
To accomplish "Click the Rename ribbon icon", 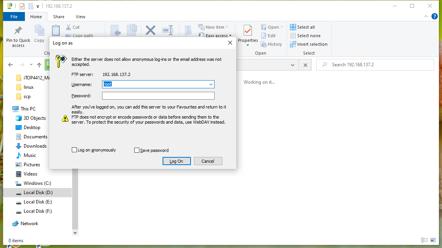I will [x=168, y=30].
